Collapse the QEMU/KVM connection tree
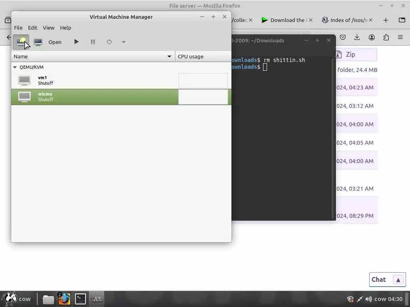The height and width of the screenshot is (307, 410). coord(15,67)
